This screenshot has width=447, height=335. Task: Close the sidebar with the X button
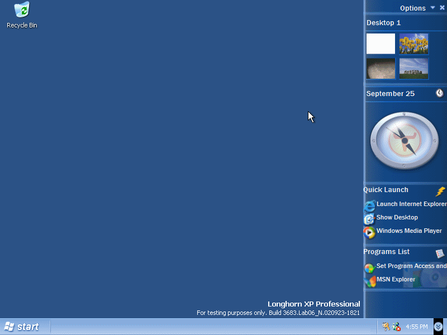[x=442, y=8]
